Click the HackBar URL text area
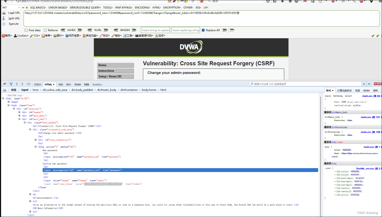382x217 pixels. pos(202,19)
